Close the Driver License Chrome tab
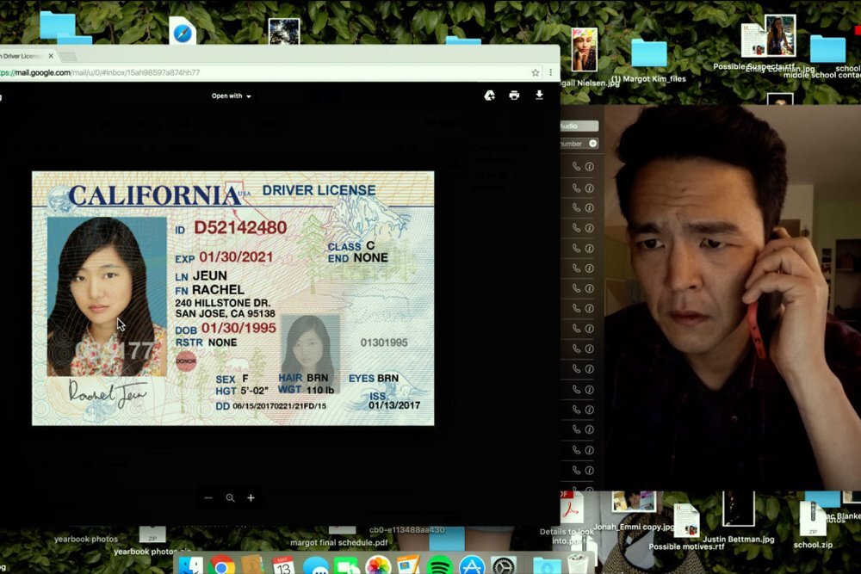Image resolution: width=861 pixels, height=574 pixels. tap(51, 56)
